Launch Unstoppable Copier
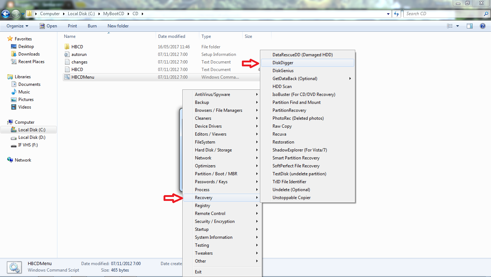Screen dimensions: 491x277 (x=308, y=198)
